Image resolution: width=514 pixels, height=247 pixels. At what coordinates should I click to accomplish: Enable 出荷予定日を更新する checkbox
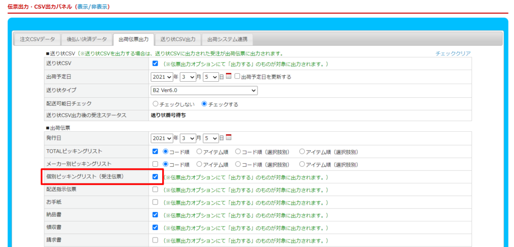point(237,77)
